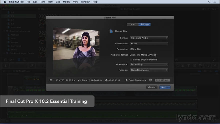Open the Video codec dropdown
This screenshot has height=124, width=220.
click(149, 44)
